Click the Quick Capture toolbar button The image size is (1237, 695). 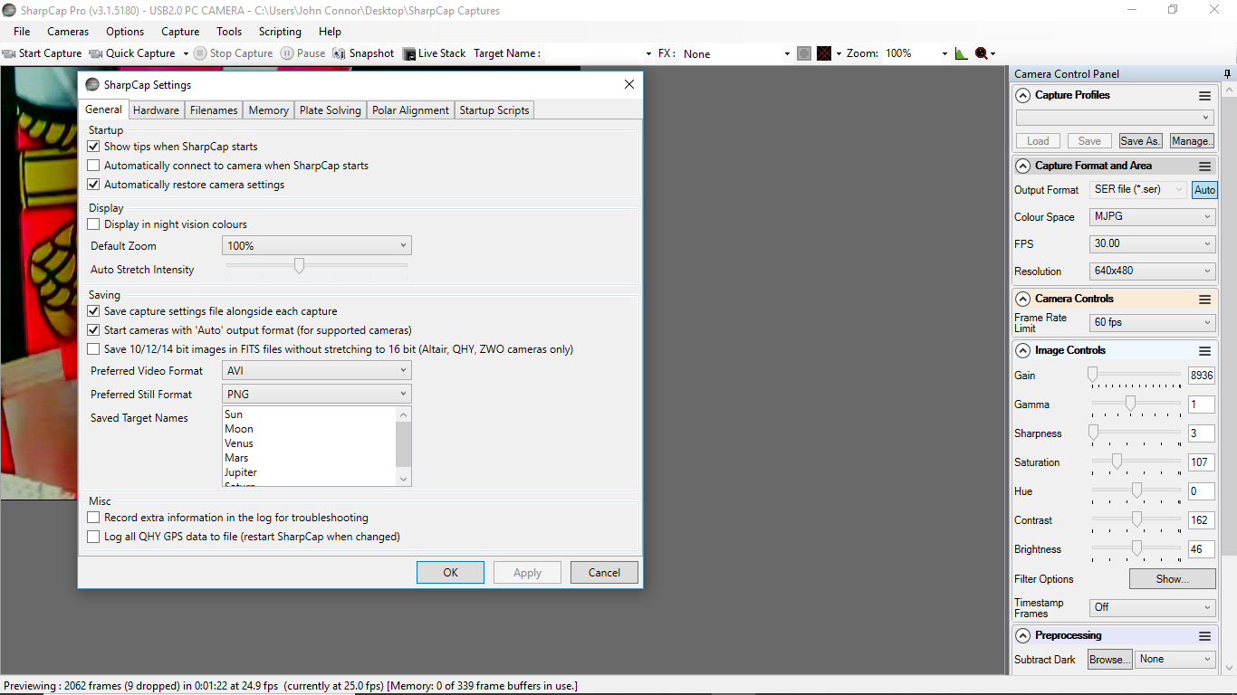132,53
